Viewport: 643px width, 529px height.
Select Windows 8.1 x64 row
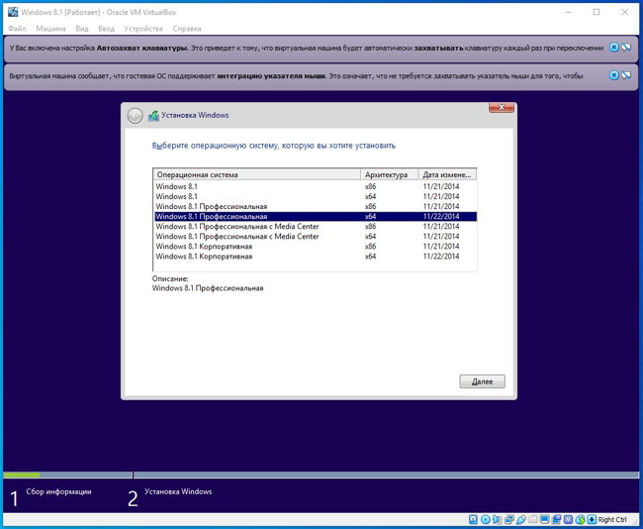point(315,196)
